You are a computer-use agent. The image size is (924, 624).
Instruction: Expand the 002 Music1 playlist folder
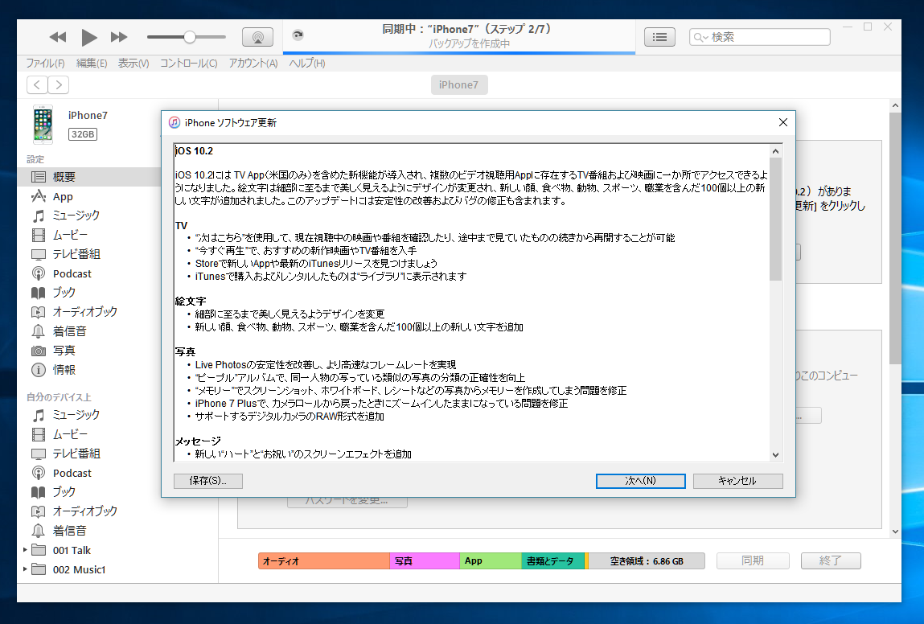pos(25,569)
